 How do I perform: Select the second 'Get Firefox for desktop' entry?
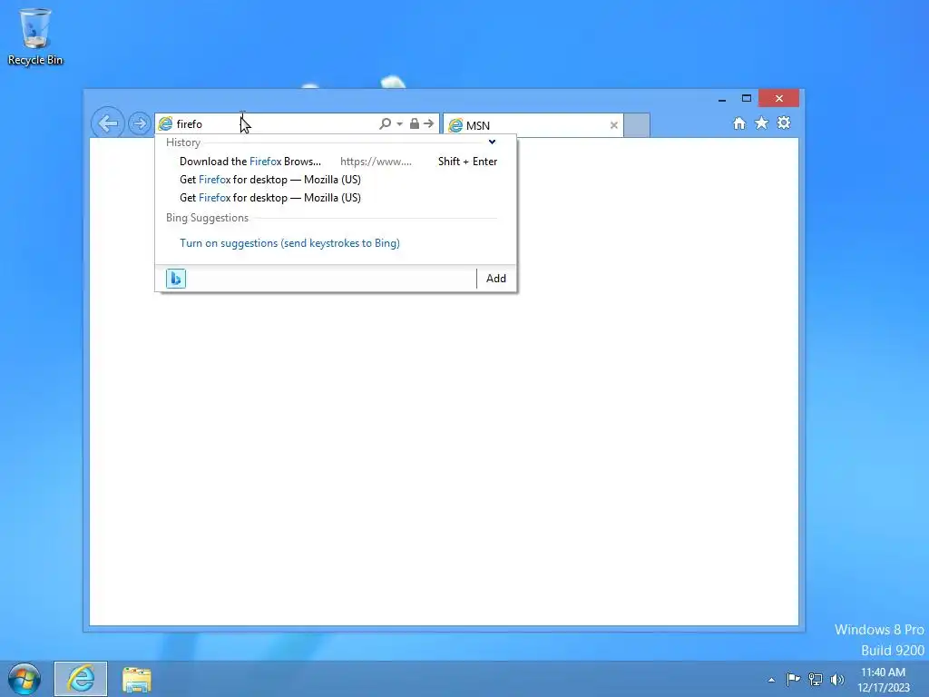(x=337, y=198)
